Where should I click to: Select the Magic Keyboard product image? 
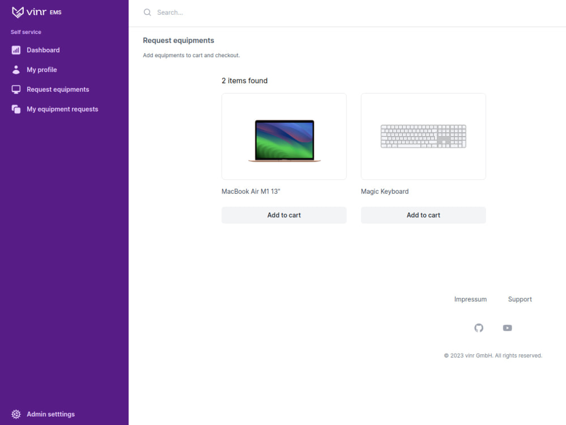(x=423, y=136)
